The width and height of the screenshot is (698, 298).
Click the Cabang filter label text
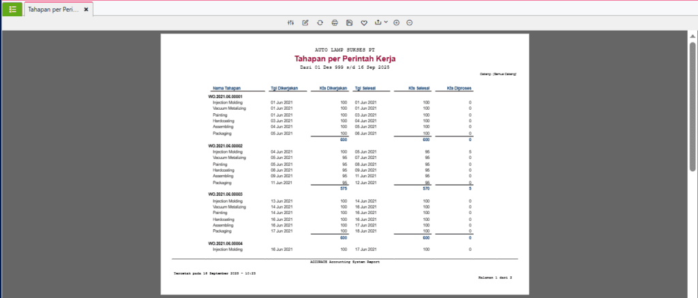(498, 74)
